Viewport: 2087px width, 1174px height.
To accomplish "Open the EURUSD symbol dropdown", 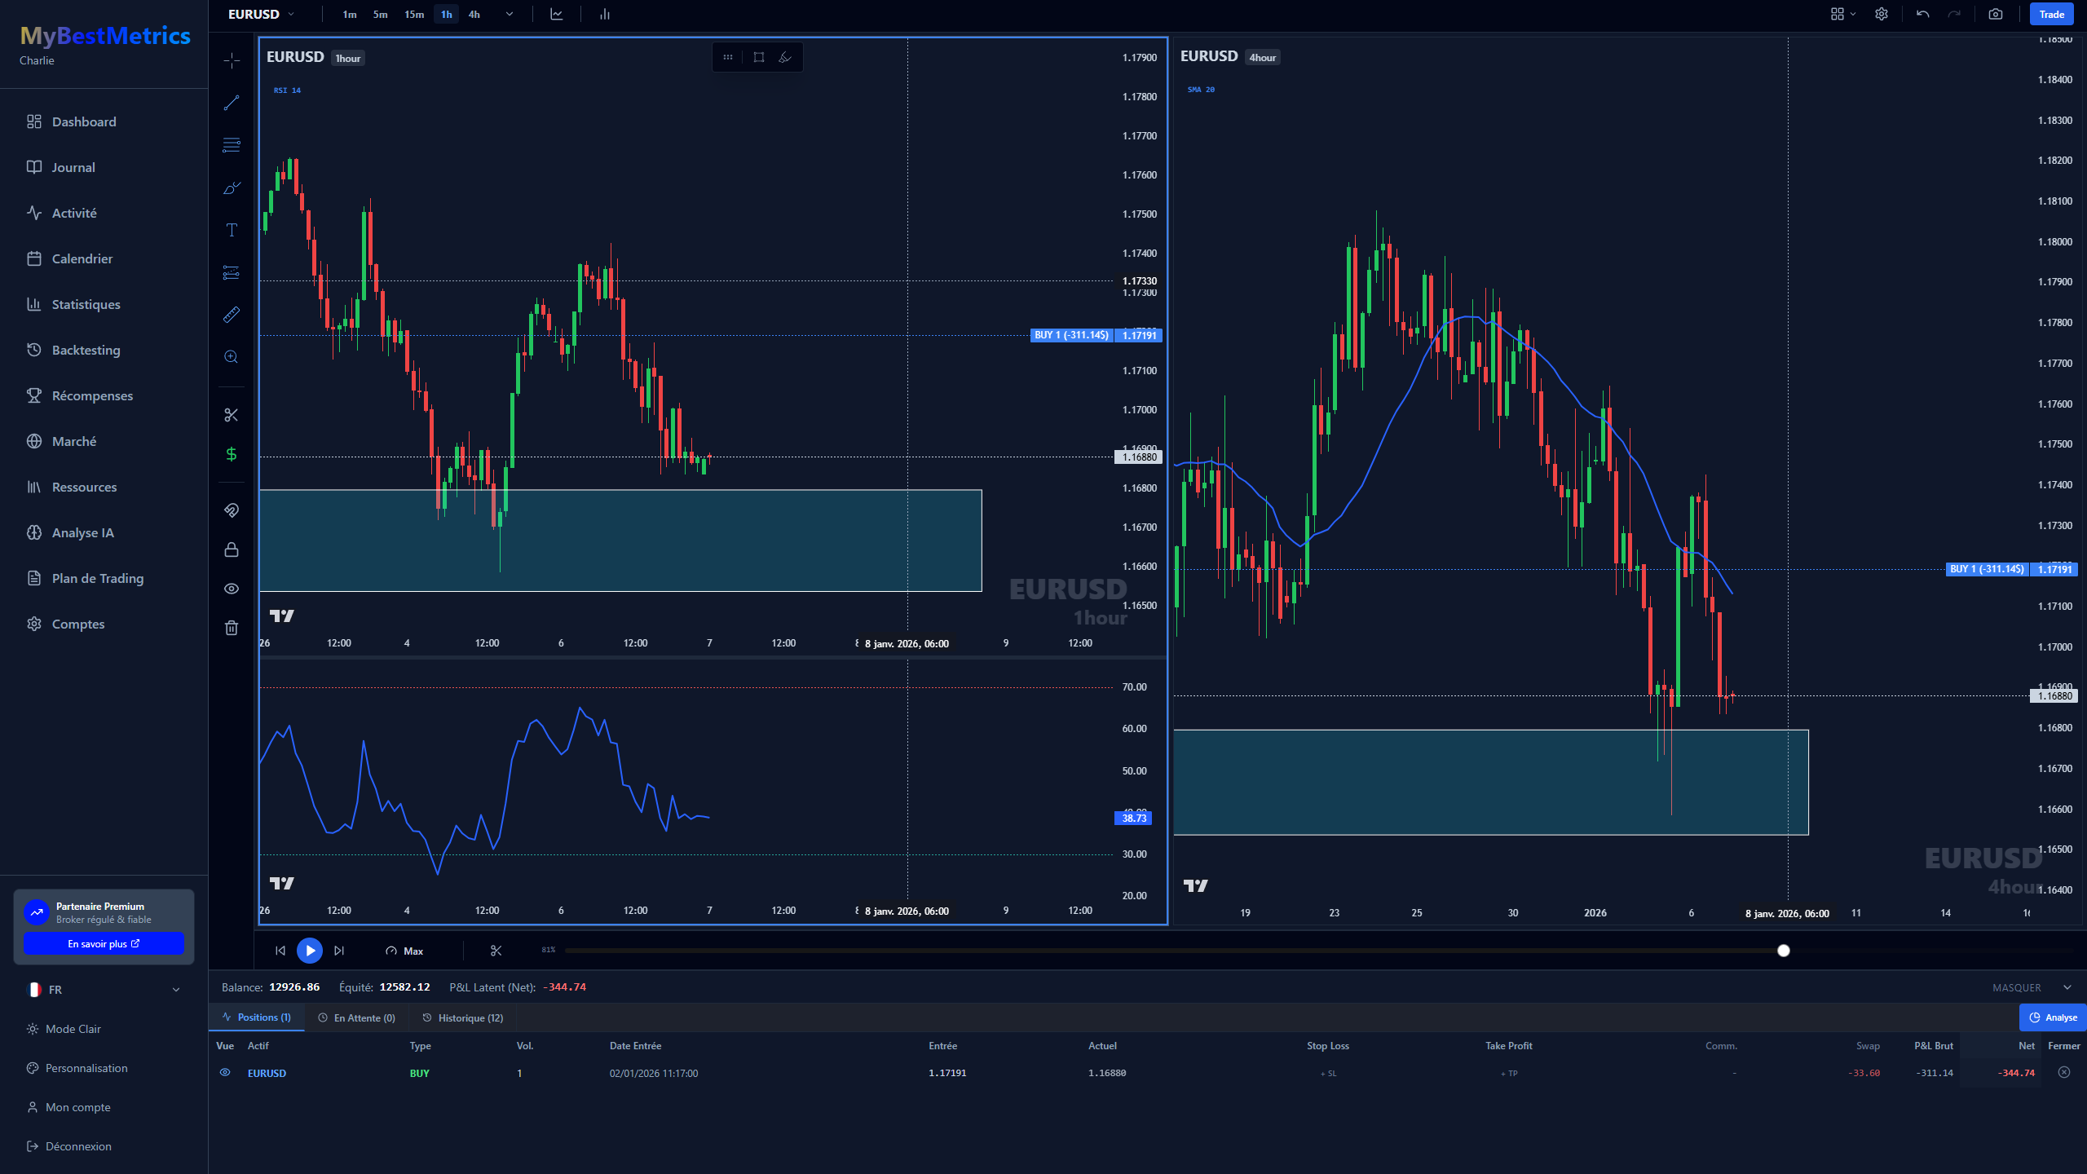I will tap(261, 14).
